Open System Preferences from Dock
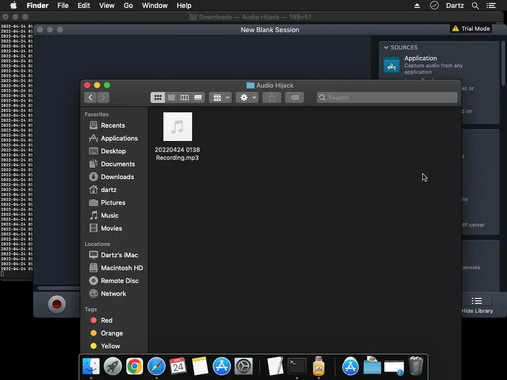The width and height of the screenshot is (507, 380). coord(244,366)
